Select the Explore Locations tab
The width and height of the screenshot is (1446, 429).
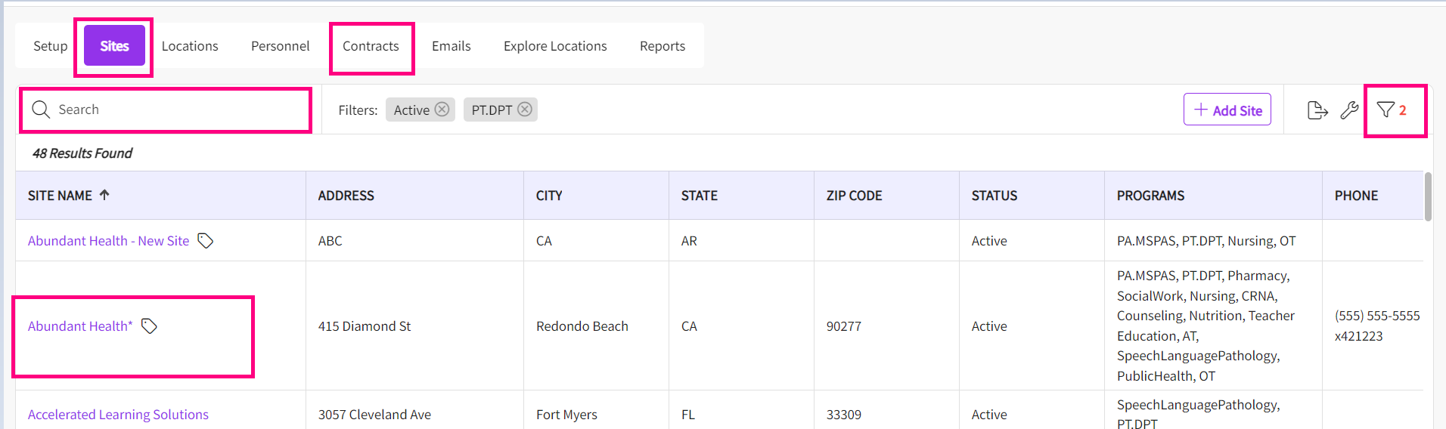[x=555, y=46]
